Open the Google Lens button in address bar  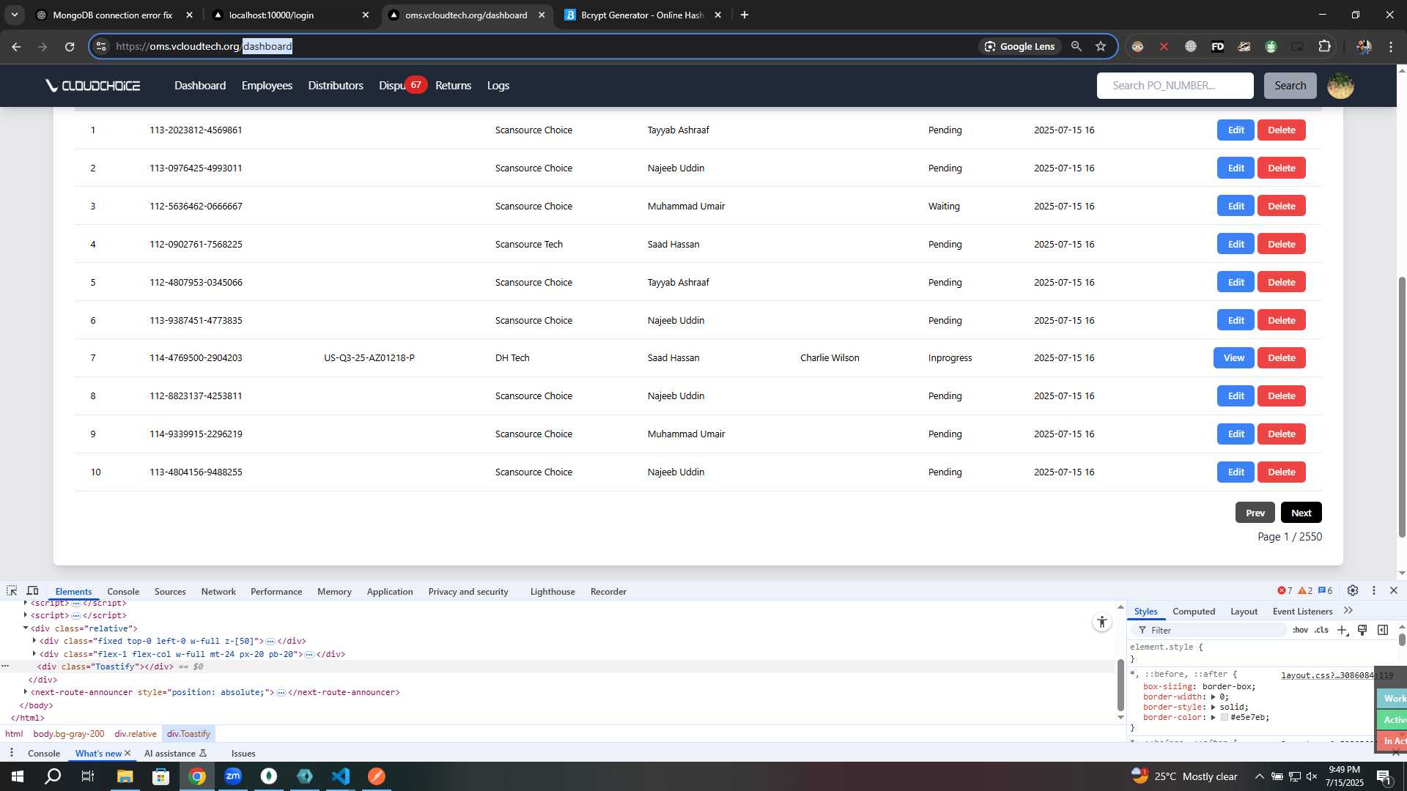pos(1019,46)
